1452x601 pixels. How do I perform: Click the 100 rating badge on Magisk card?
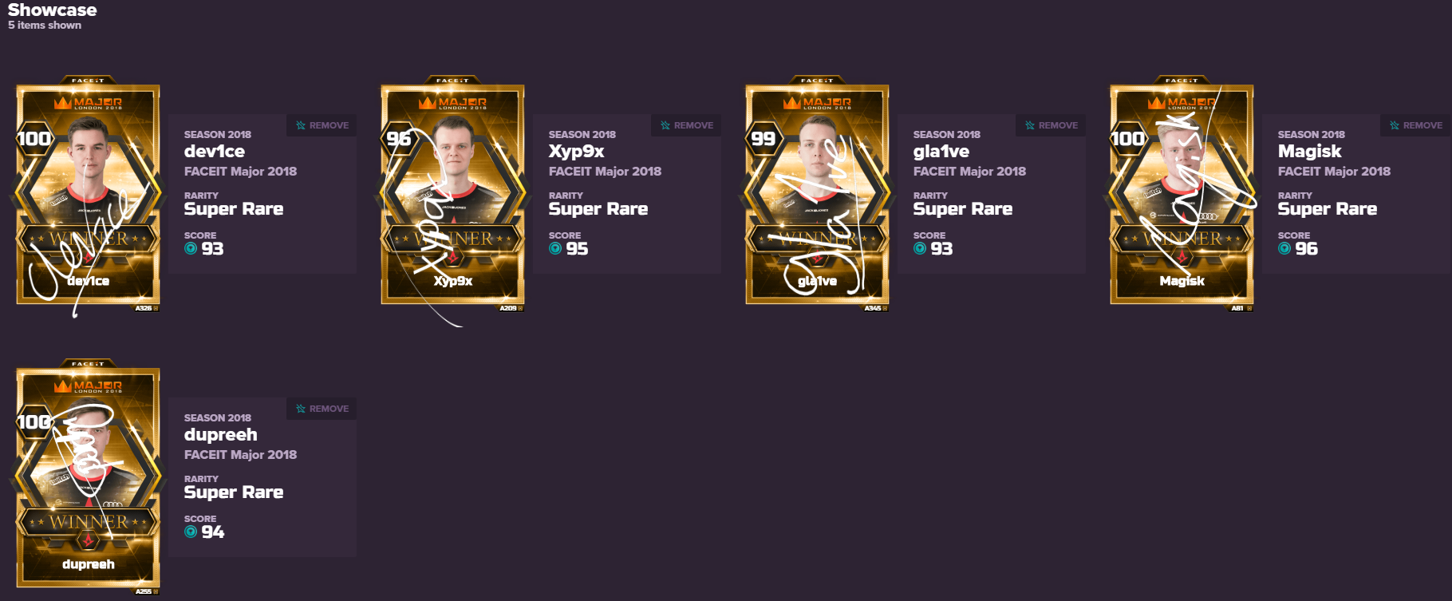1127,139
